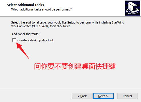The image size is (141, 102).
Task: Click 'Which additional tasks should be performed?' subtitle
Action: pyautogui.click(x=41, y=9)
